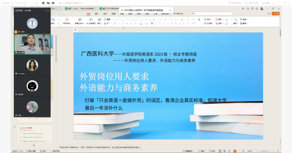Click Leon's video thumbnail in meeting panel
292x153 pixels.
tap(32, 44)
